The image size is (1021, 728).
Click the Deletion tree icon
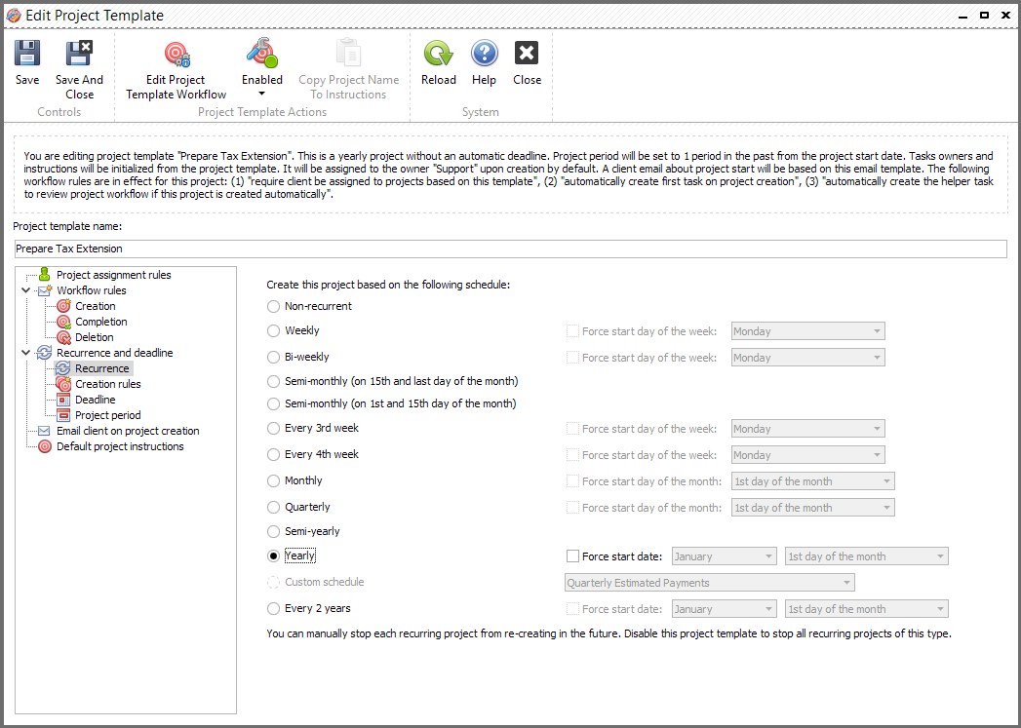click(63, 337)
